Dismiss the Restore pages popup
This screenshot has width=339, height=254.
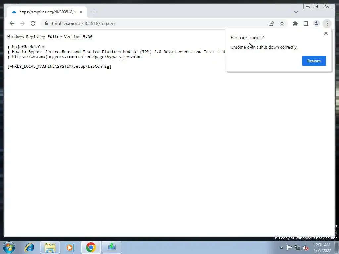[326, 33]
